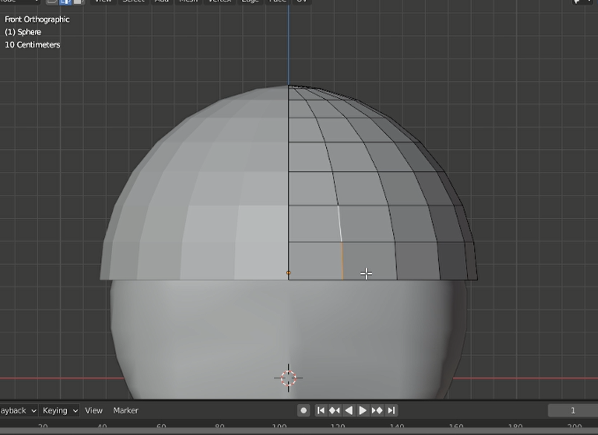The image size is (598, 435).
Task: Jump to the previous keyframe
Action: click(334, 410)
